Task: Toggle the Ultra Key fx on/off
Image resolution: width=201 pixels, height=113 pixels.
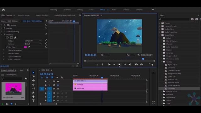Action: coord(4,35)
